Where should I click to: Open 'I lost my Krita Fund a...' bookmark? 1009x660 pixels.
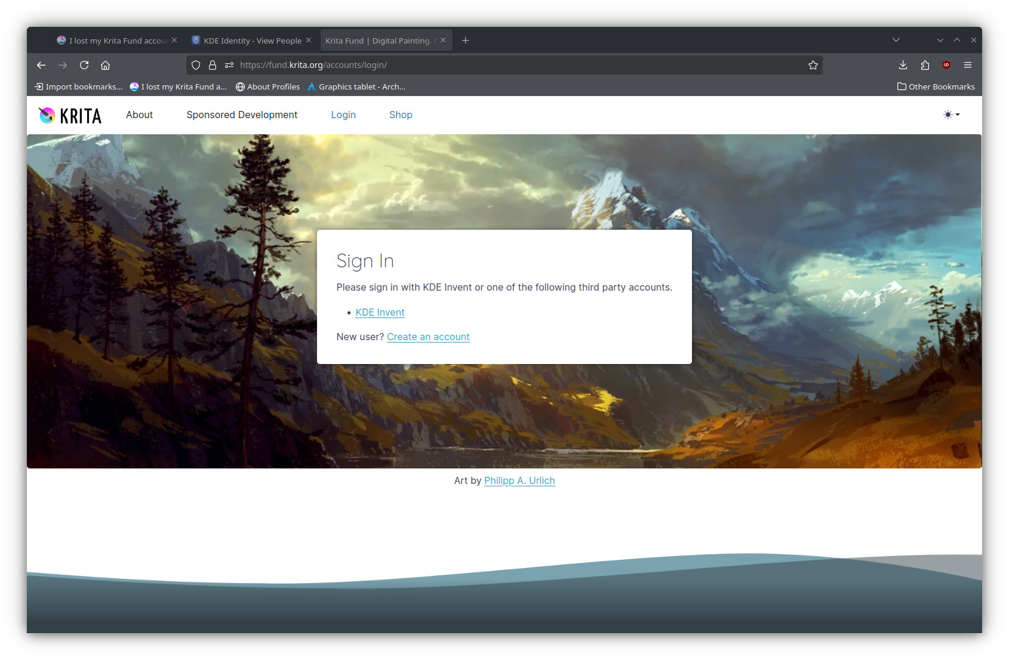point(178,87)
